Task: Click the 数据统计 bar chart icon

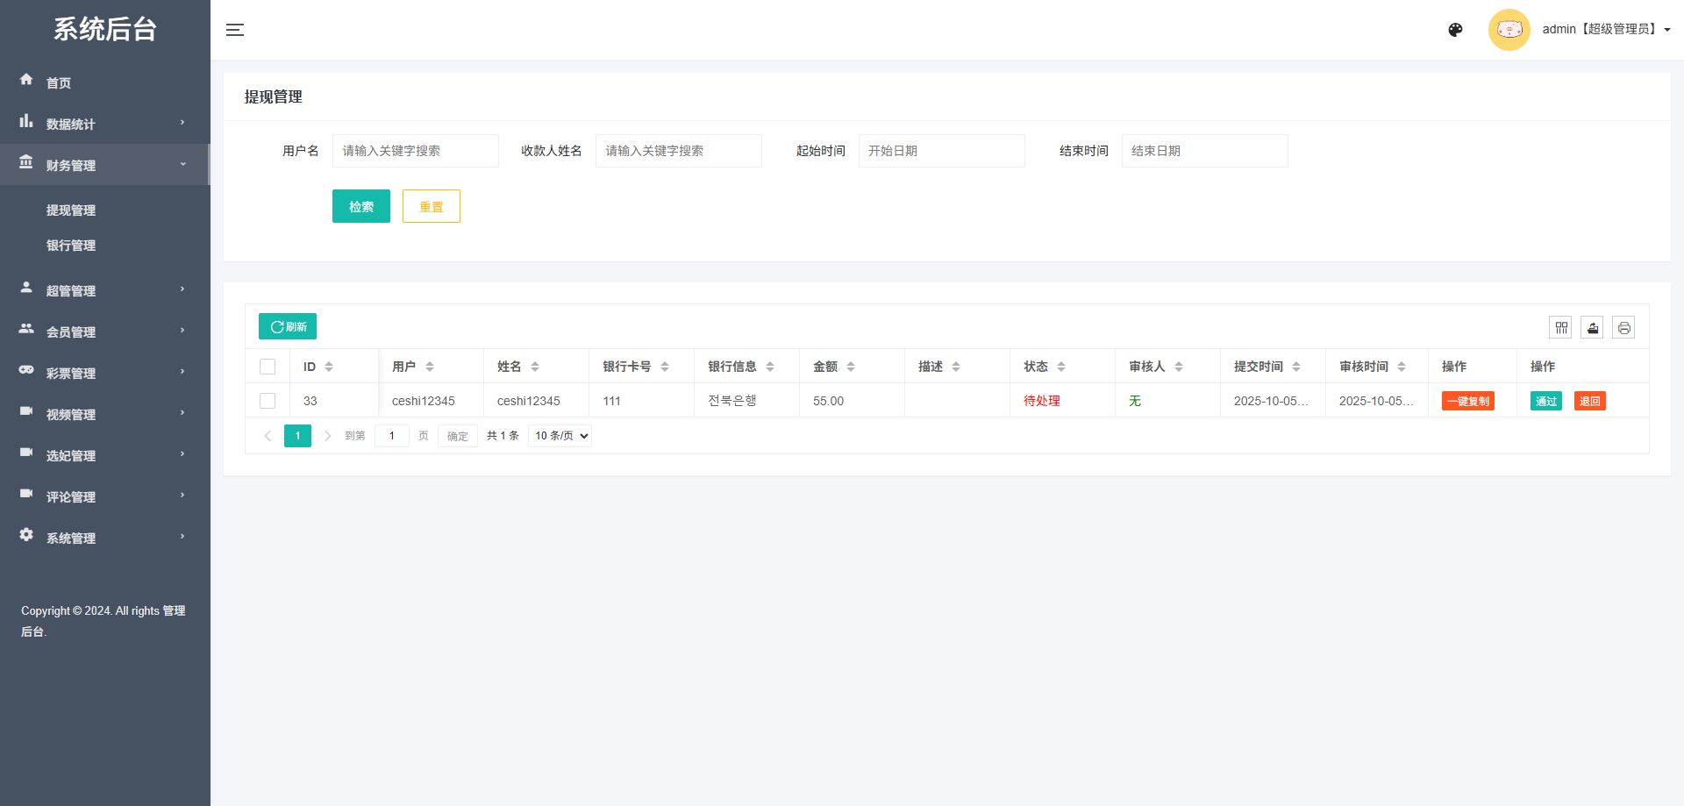Action: [26, 121]
